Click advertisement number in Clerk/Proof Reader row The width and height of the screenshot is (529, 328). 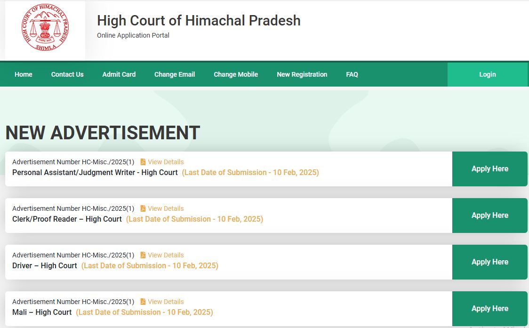pos(73,208)
